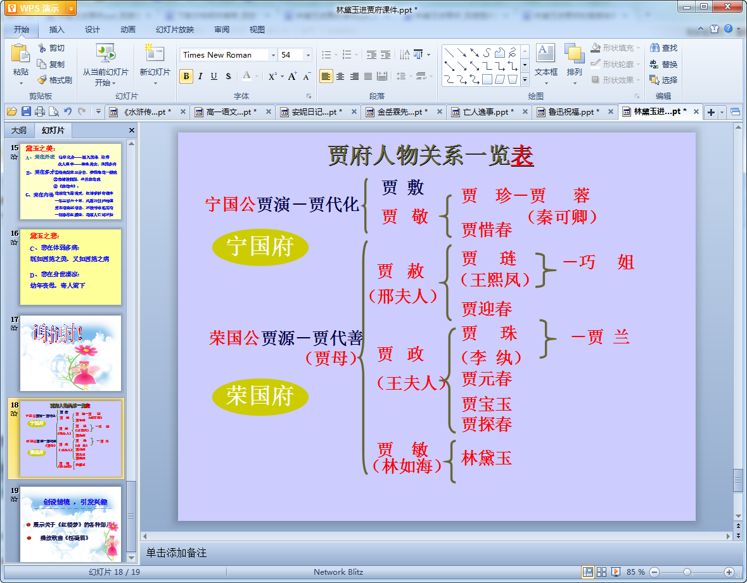Screen dimensions: 747x583
Task: Click the Save disk icon in quick toolbar
Action: point(26,112)
